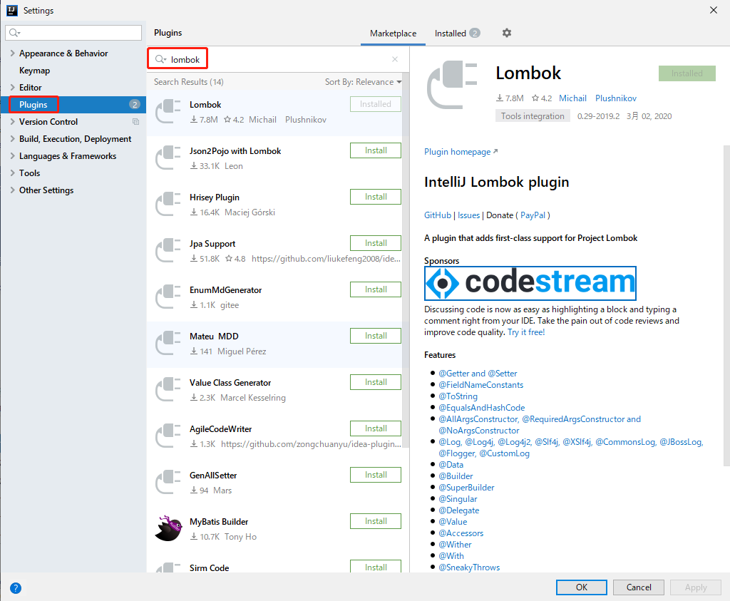This screenshot has width=730, height=601.
Task: Click the help question mark icon
Action: tap(16, 587)
